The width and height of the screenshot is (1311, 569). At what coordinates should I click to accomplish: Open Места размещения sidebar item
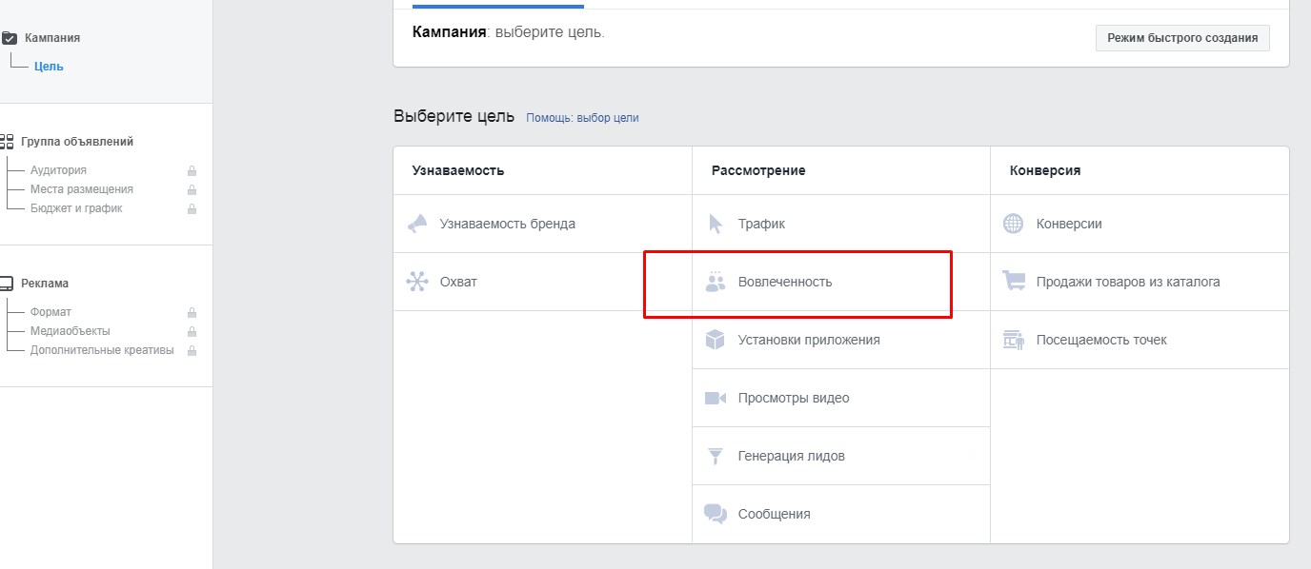click(82, 189)
